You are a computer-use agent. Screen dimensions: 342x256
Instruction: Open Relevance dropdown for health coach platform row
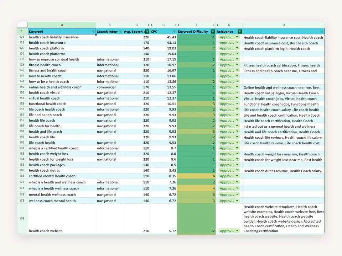pyautogui.click(x=237, y=48)
